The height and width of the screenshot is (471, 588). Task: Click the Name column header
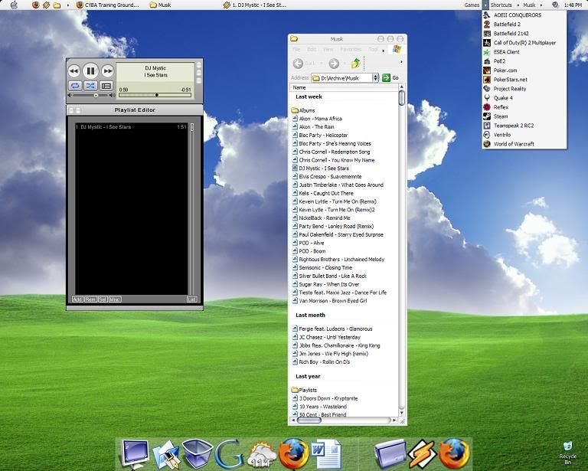click(344, 87)
